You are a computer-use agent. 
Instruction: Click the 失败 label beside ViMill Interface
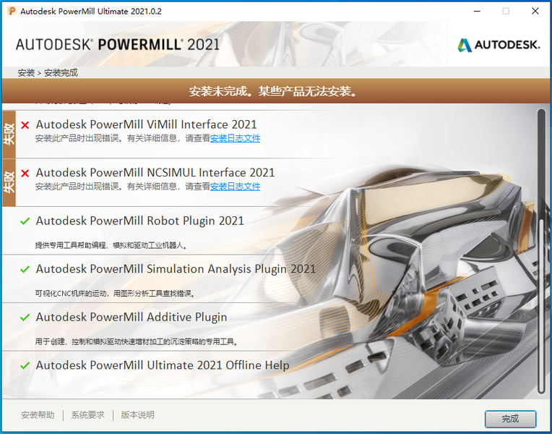9,134
